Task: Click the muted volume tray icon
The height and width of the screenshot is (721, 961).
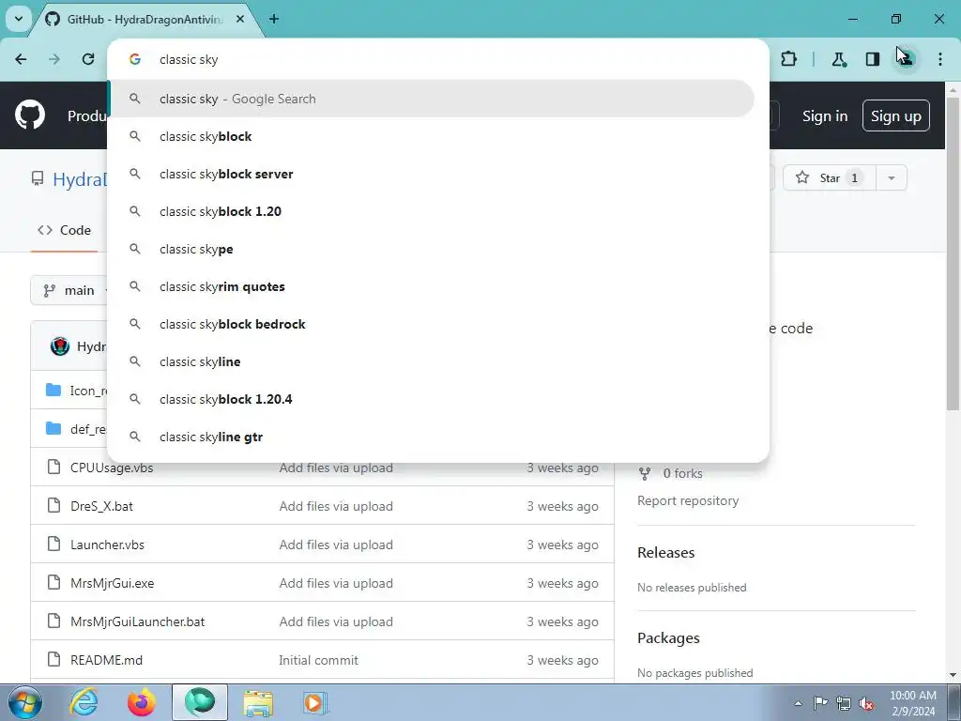Action: click(x=866, y=703)
